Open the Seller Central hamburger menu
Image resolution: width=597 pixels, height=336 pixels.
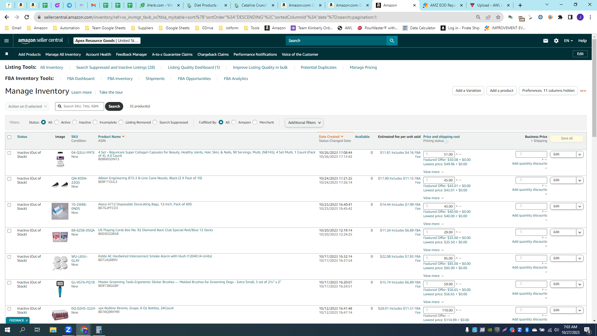(7, 41)
